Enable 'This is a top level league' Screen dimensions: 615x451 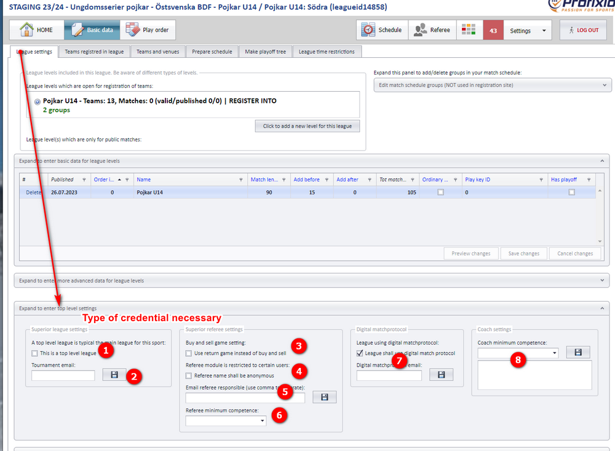pyautogui.click(x=35, y=353)
